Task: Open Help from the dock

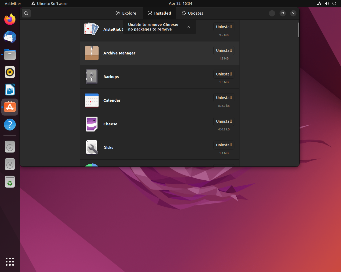Action: pyautogui.click(x=10, y=125)
